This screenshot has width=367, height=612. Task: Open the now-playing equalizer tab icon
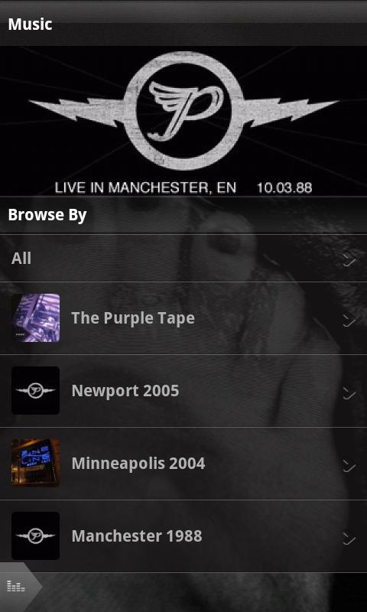(x=16, y=585)
